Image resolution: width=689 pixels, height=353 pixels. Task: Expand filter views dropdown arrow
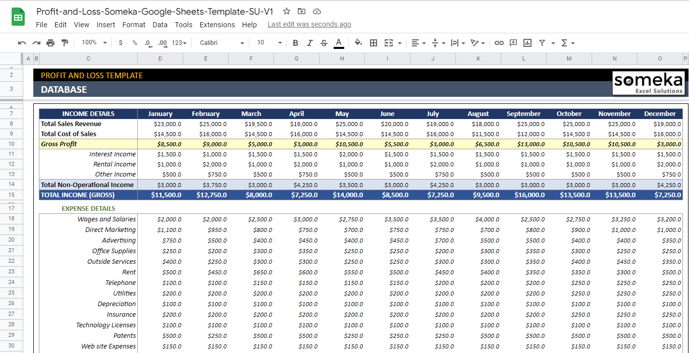(x=553, y=43)
